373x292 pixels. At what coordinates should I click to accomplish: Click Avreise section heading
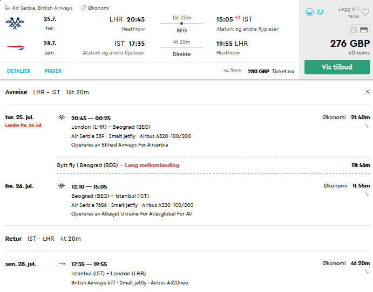tap(16, 92)
